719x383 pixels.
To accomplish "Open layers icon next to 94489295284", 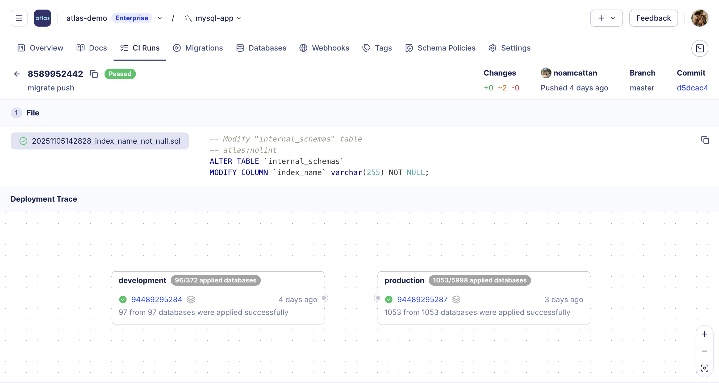I will click(x=191, y=299).
